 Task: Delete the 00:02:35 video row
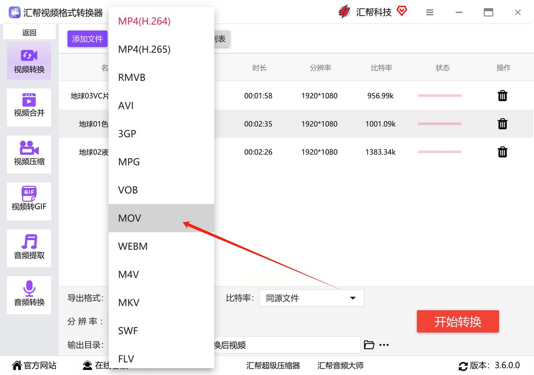click(503, 124)
